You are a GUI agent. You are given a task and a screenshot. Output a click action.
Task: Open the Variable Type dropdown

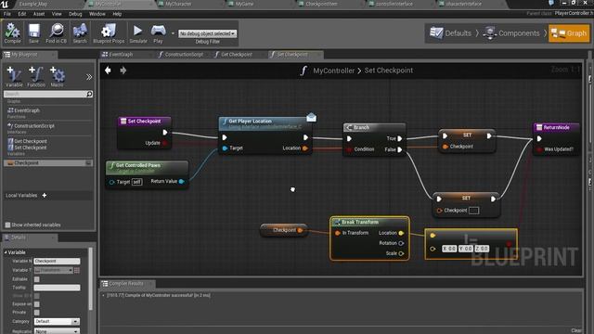click(54, 270)
